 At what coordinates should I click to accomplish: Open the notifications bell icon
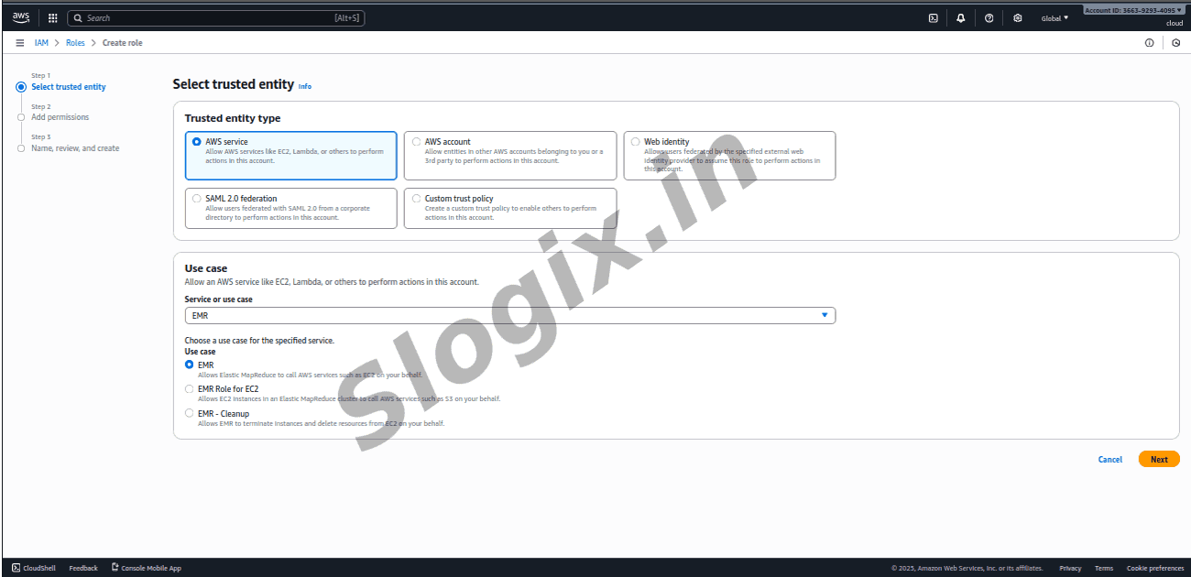pos(960,17)
